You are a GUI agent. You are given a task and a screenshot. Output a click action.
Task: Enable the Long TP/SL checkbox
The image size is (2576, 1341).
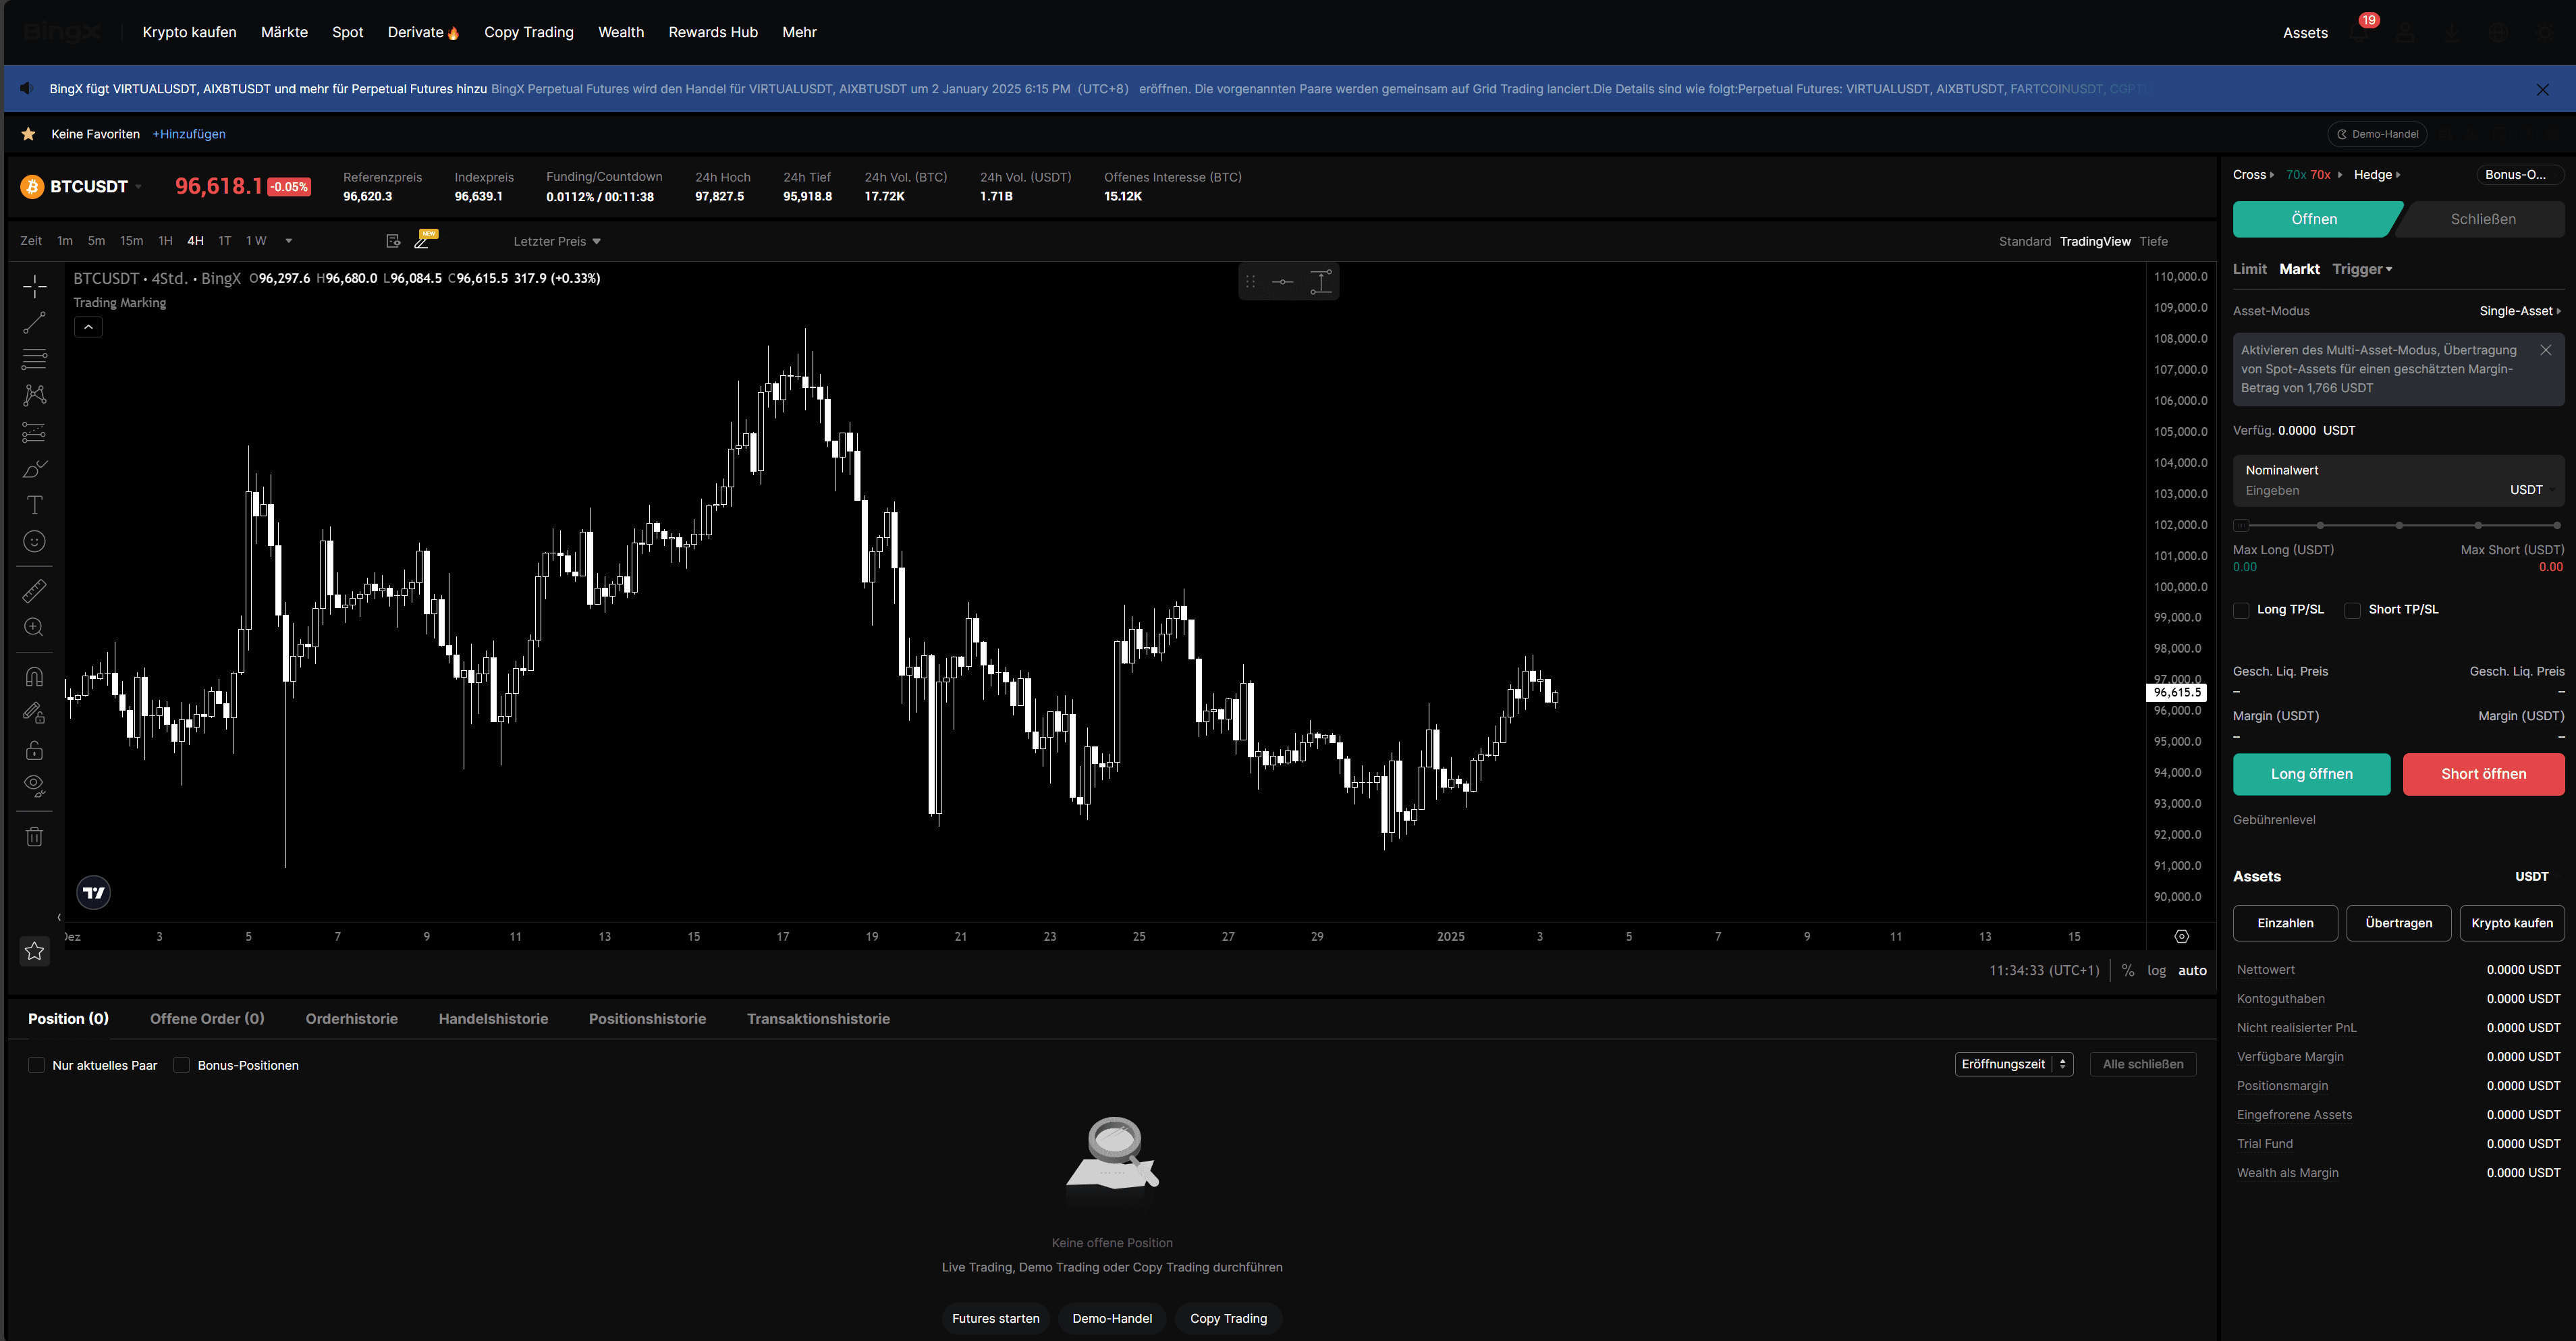click(x=2241, y=610)
